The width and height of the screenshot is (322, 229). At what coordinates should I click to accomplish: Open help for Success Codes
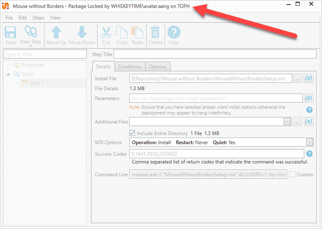click(x=309, y=154)
